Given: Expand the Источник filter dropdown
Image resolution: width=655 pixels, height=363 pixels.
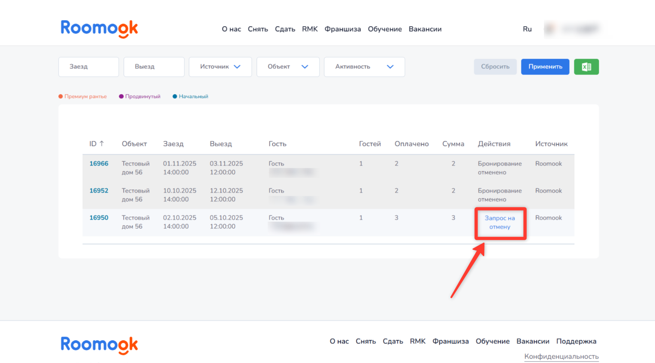Looking at the screenshot, I should [x=220, y=67].
